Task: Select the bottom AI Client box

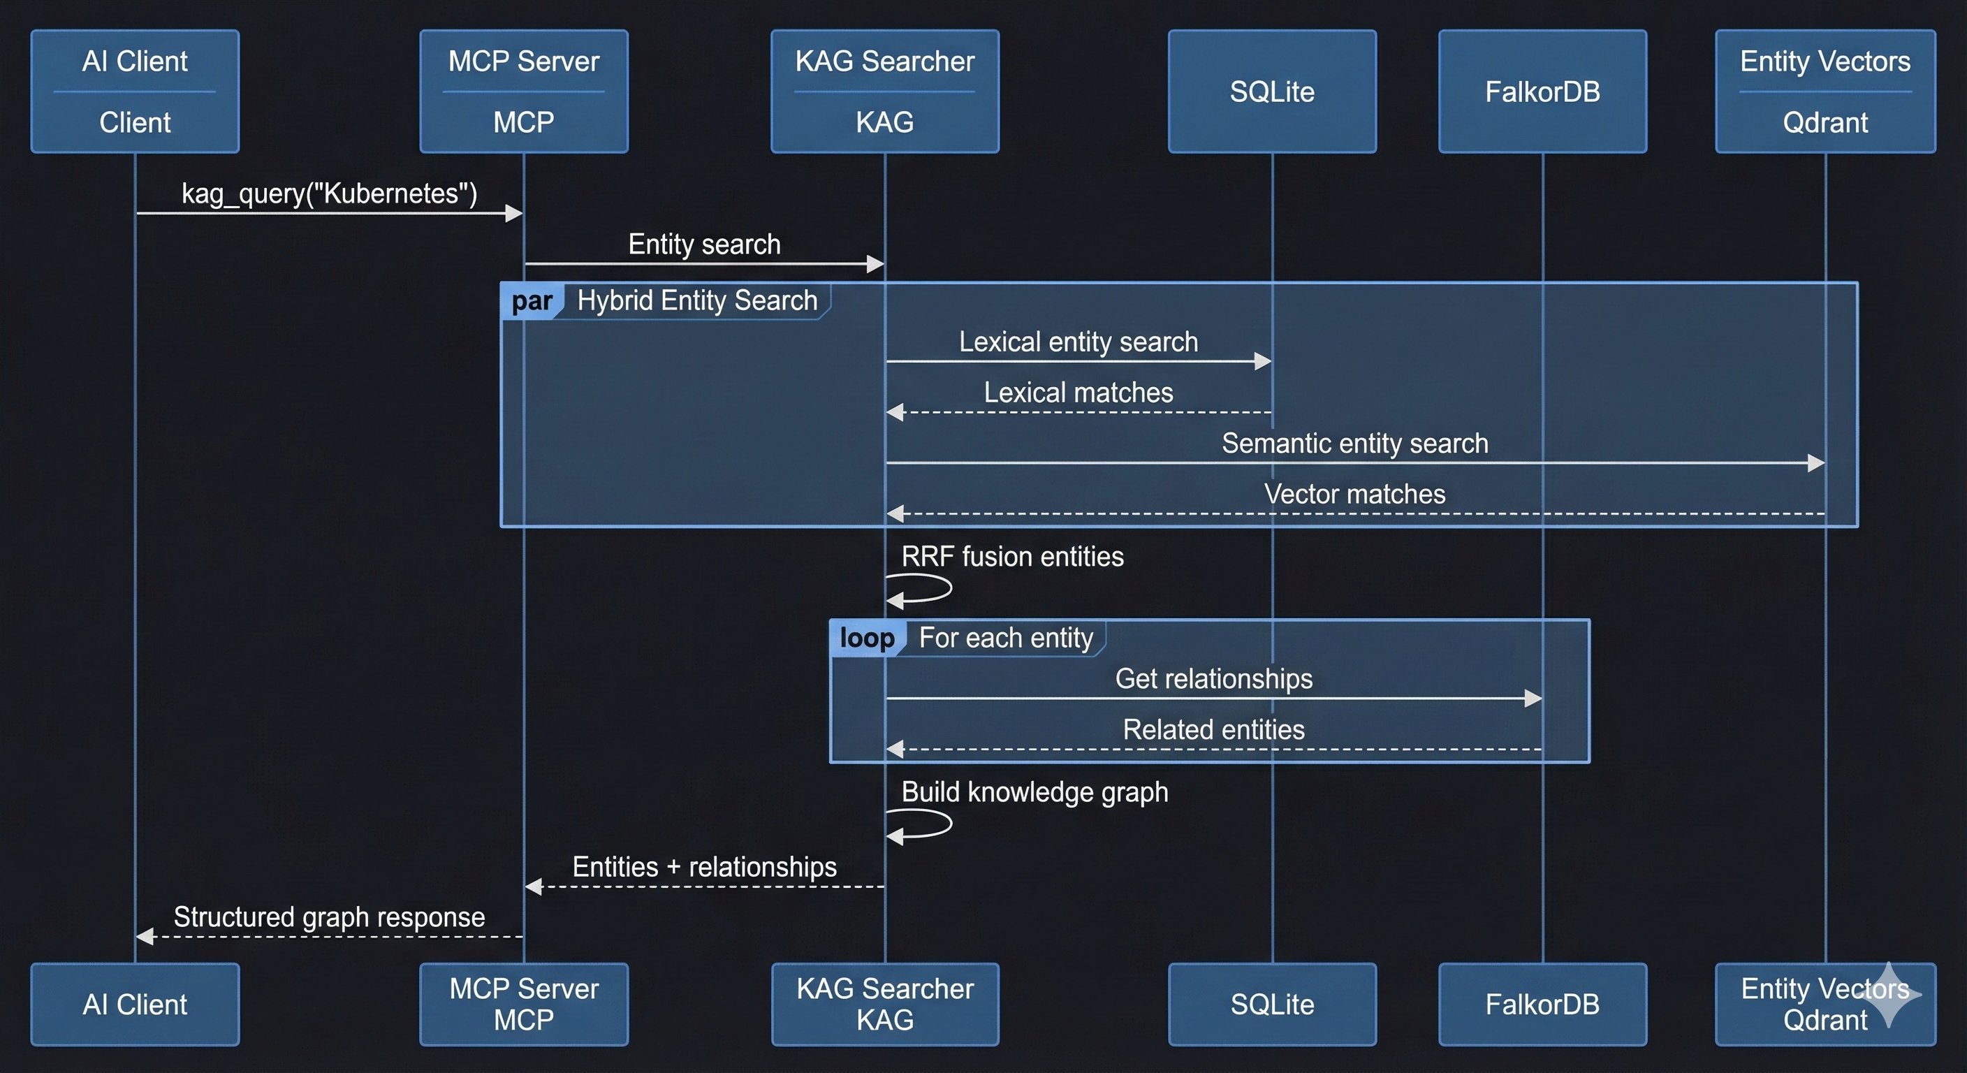Action: tap(134, 1005)
